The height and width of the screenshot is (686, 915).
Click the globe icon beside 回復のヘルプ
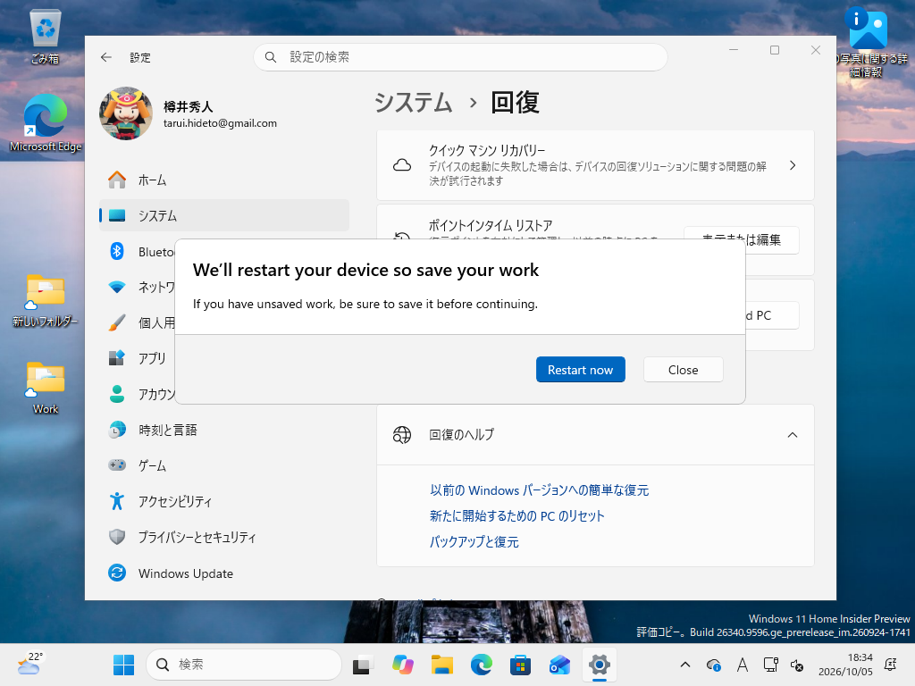click(x=402, y=435)
